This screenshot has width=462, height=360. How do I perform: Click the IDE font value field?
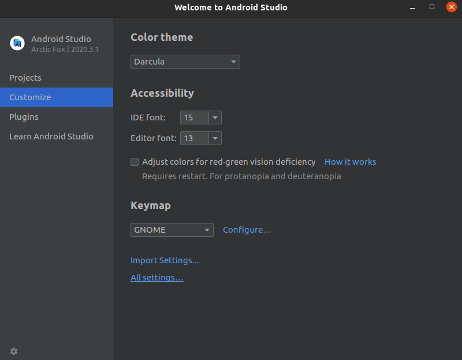(195, 118)
